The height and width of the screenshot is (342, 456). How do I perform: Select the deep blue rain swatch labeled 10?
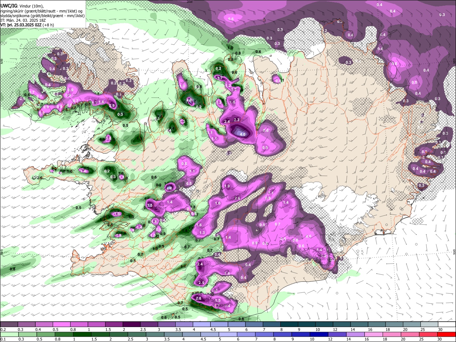319,335
